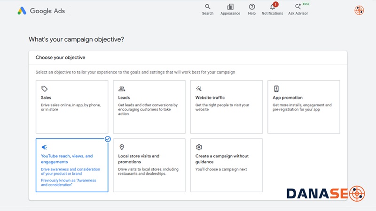This screenshot has height=211, width=376.
Task: Toggle the checkmark on YouTube reach card
Action: tap(108, 139)
